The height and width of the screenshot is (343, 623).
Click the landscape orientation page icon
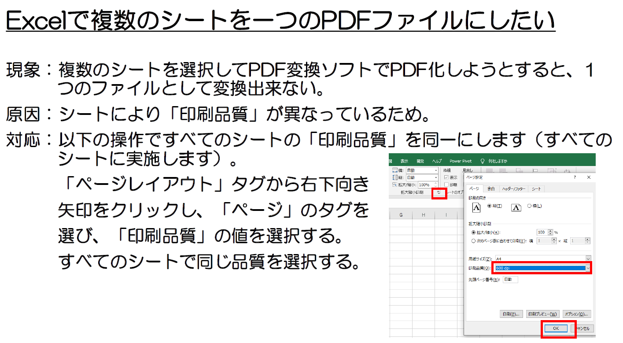pos(516,207)
